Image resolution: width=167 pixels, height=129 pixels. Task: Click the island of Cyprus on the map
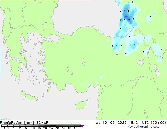(82, 105)
